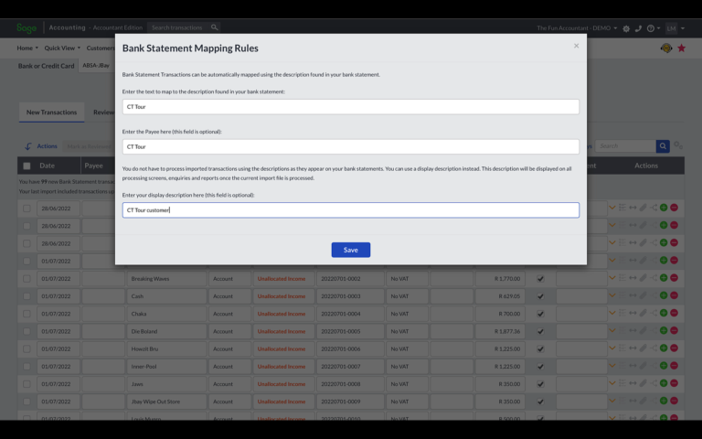Screen dimensions: 702x439
Task: Open the Customers menu
Action: tap(101, 48)
